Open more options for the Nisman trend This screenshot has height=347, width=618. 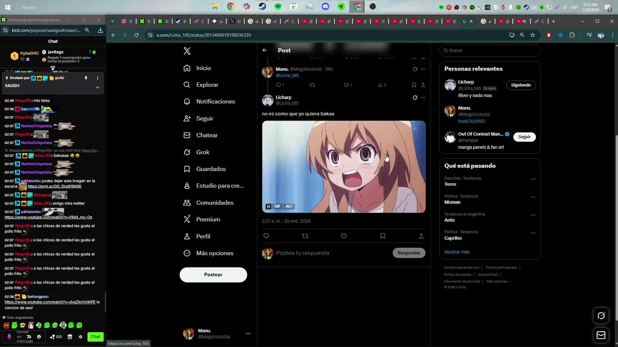533,197
